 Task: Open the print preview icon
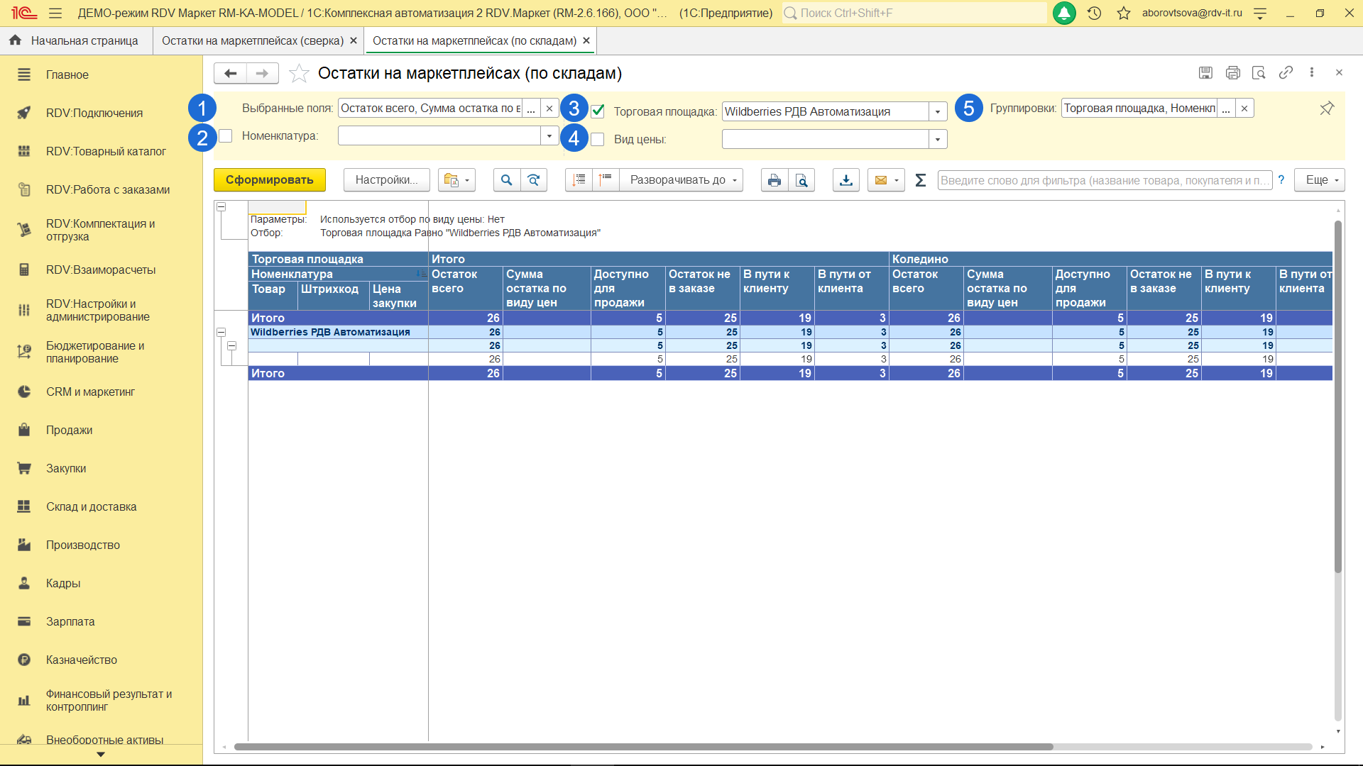801,180
